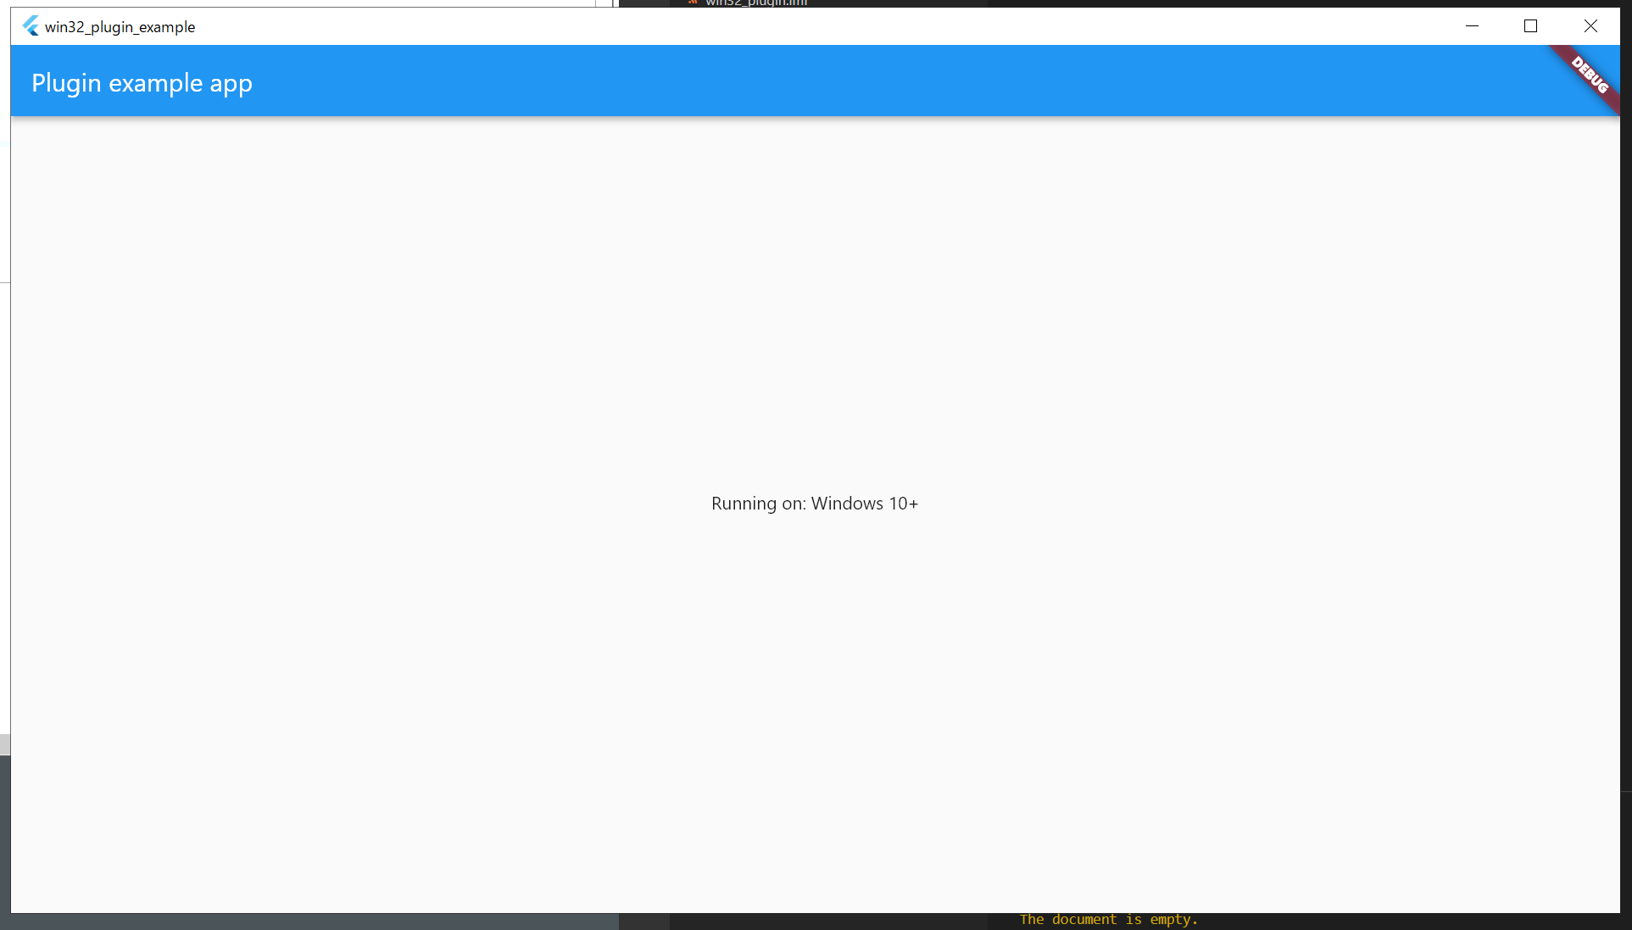This screenshot has height=930, width=1632.
Task: Select the win32_plugin.iml tab behind window
Action: tap(755, 3)
